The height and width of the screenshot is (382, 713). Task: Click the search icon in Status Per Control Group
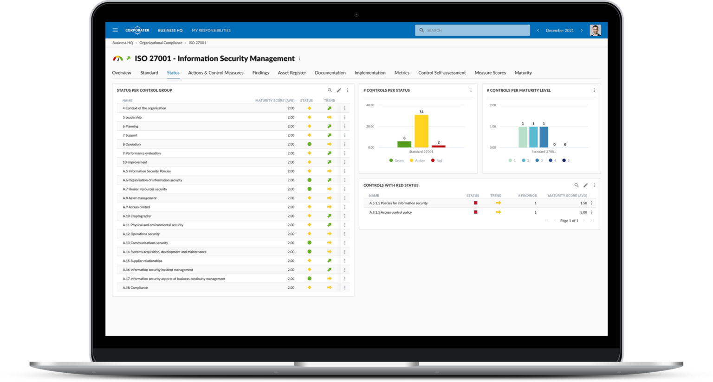pyautogui.click(x=330, y=90)
